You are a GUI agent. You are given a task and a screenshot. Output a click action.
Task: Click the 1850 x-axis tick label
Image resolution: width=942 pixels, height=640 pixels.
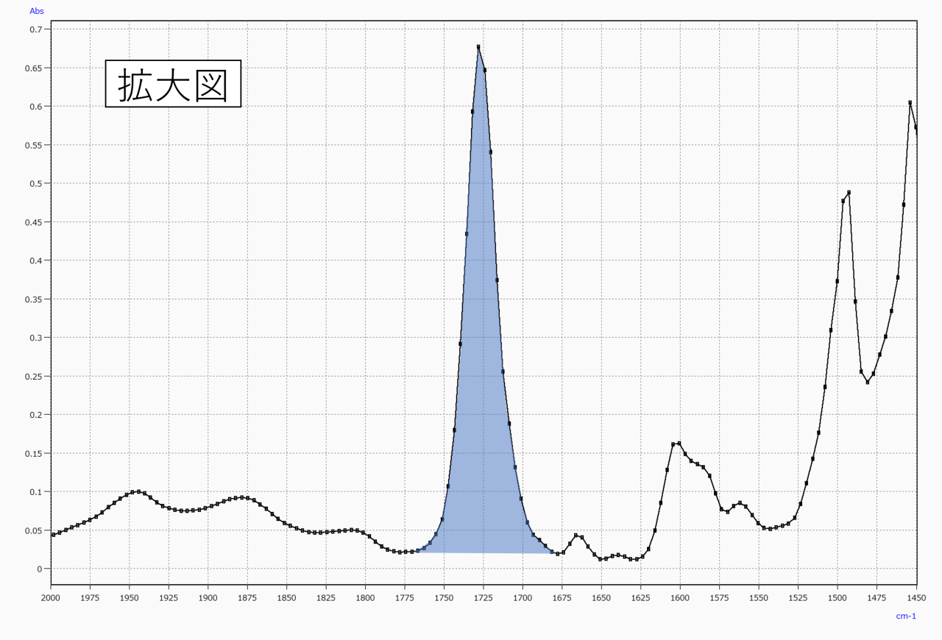pos(286,598)
